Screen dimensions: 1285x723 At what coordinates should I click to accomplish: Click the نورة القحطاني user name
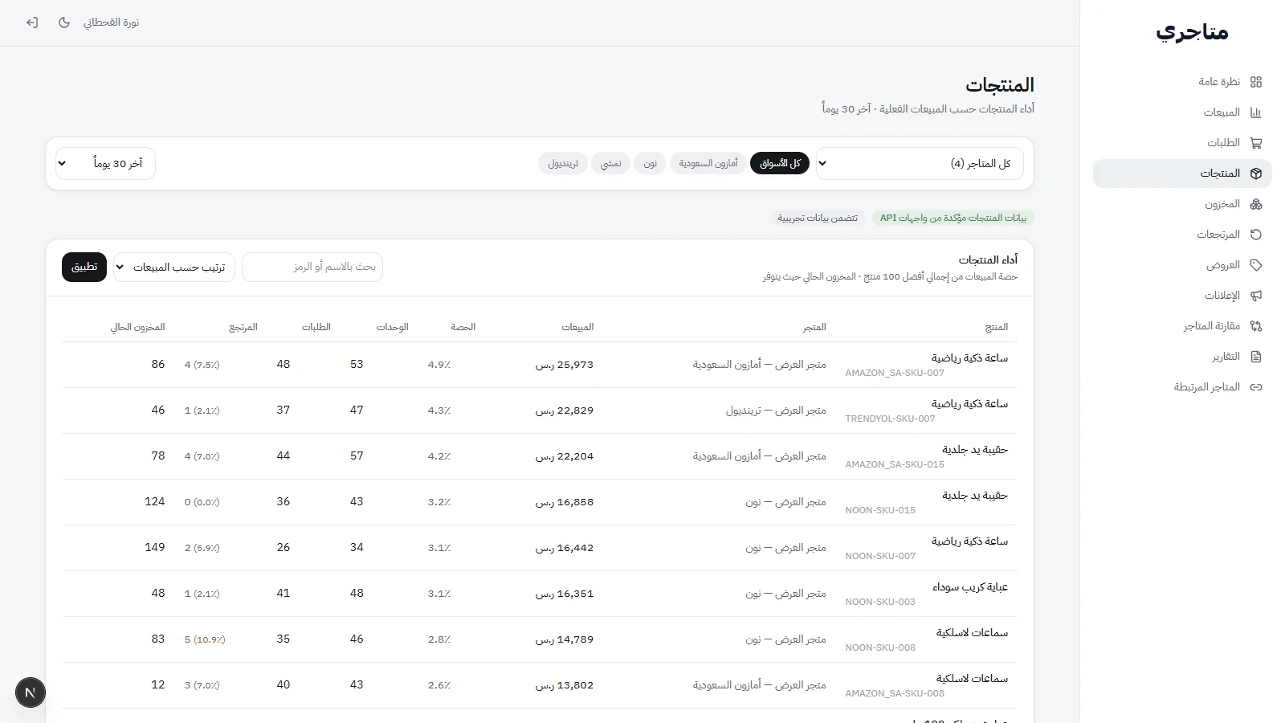pos(112,22)
